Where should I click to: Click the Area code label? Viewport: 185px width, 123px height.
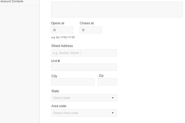pos(59,106)
